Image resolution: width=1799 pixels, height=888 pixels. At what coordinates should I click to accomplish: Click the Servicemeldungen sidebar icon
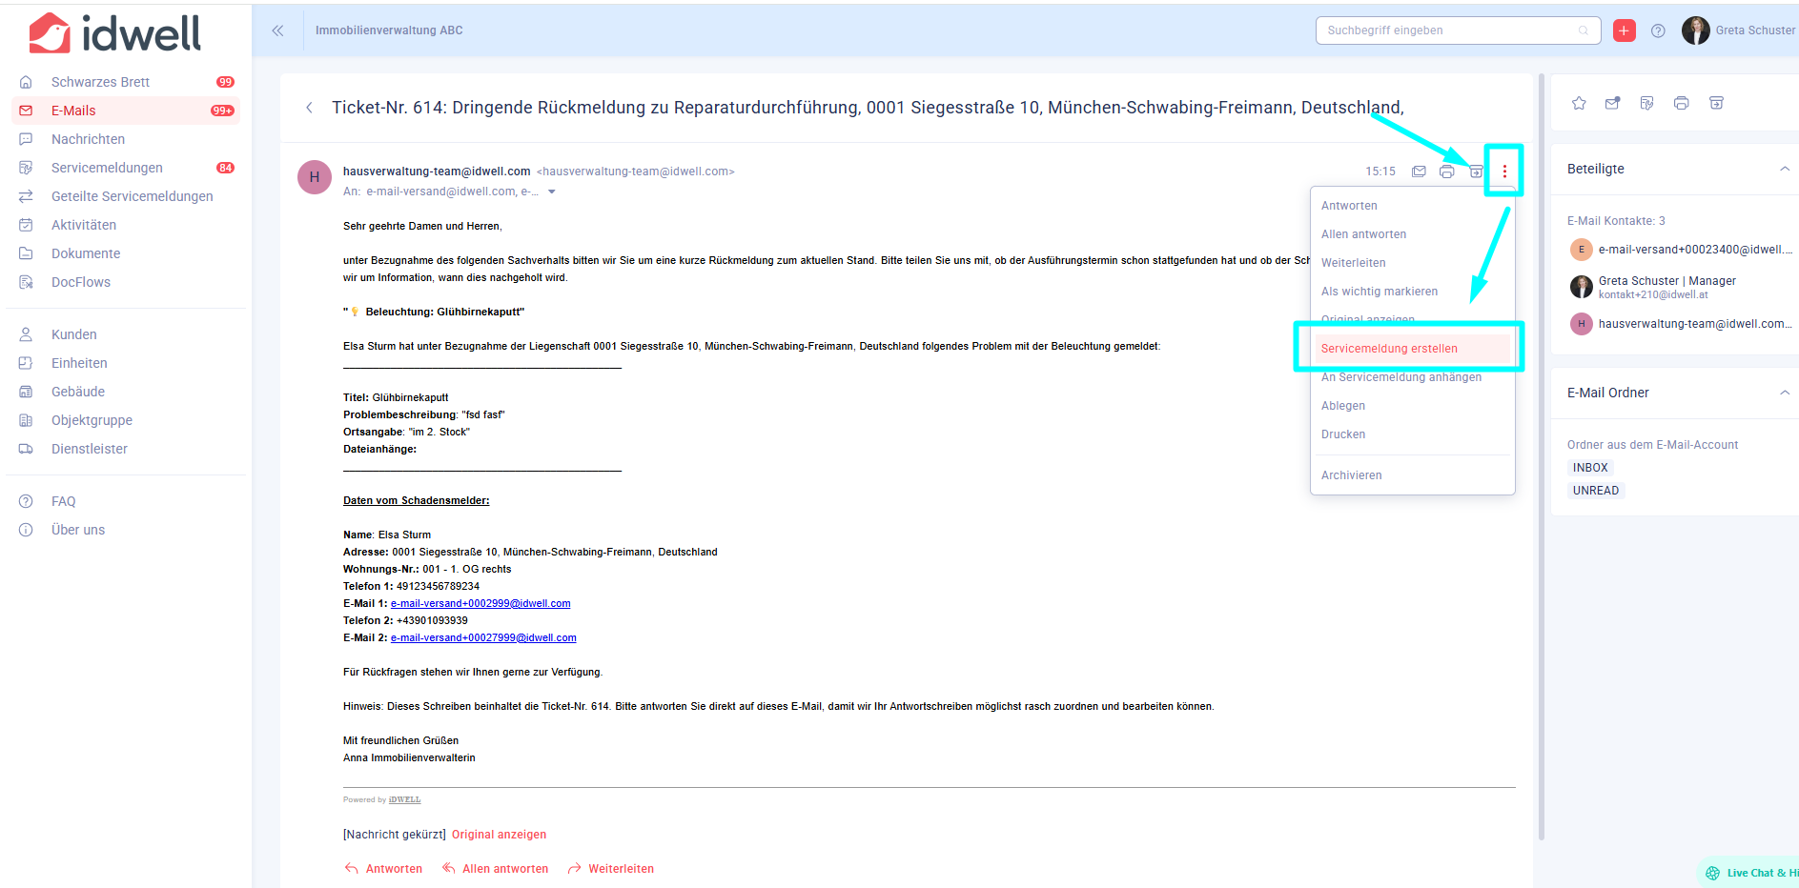tap(26, 168)
